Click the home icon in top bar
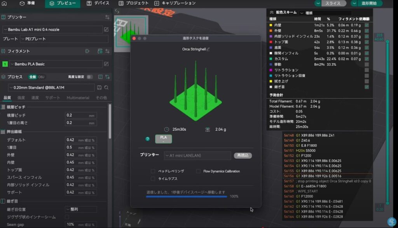The height and width of the screenshot is (228, 398). [x=5, y=3]
